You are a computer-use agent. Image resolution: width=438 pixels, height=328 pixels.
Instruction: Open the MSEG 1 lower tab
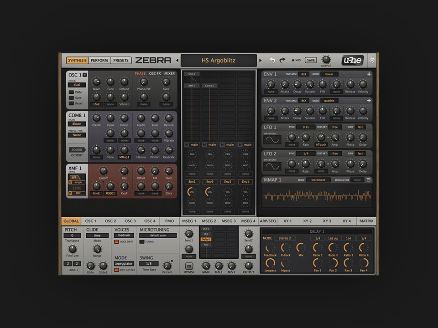(189, 221)
